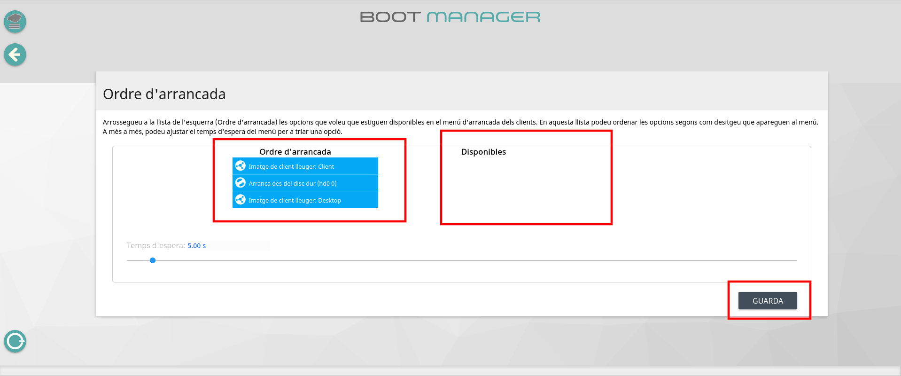Click the far right end of the wait-time slider track

[795, 260]
